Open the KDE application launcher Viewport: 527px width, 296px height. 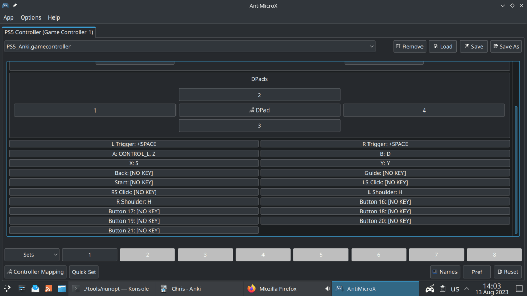pos(7,289)
